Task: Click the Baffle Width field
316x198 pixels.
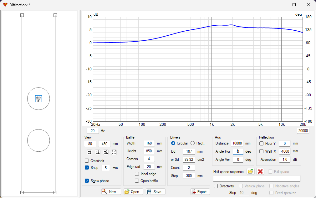Action: pyautogui.click(x=149, y=143)
